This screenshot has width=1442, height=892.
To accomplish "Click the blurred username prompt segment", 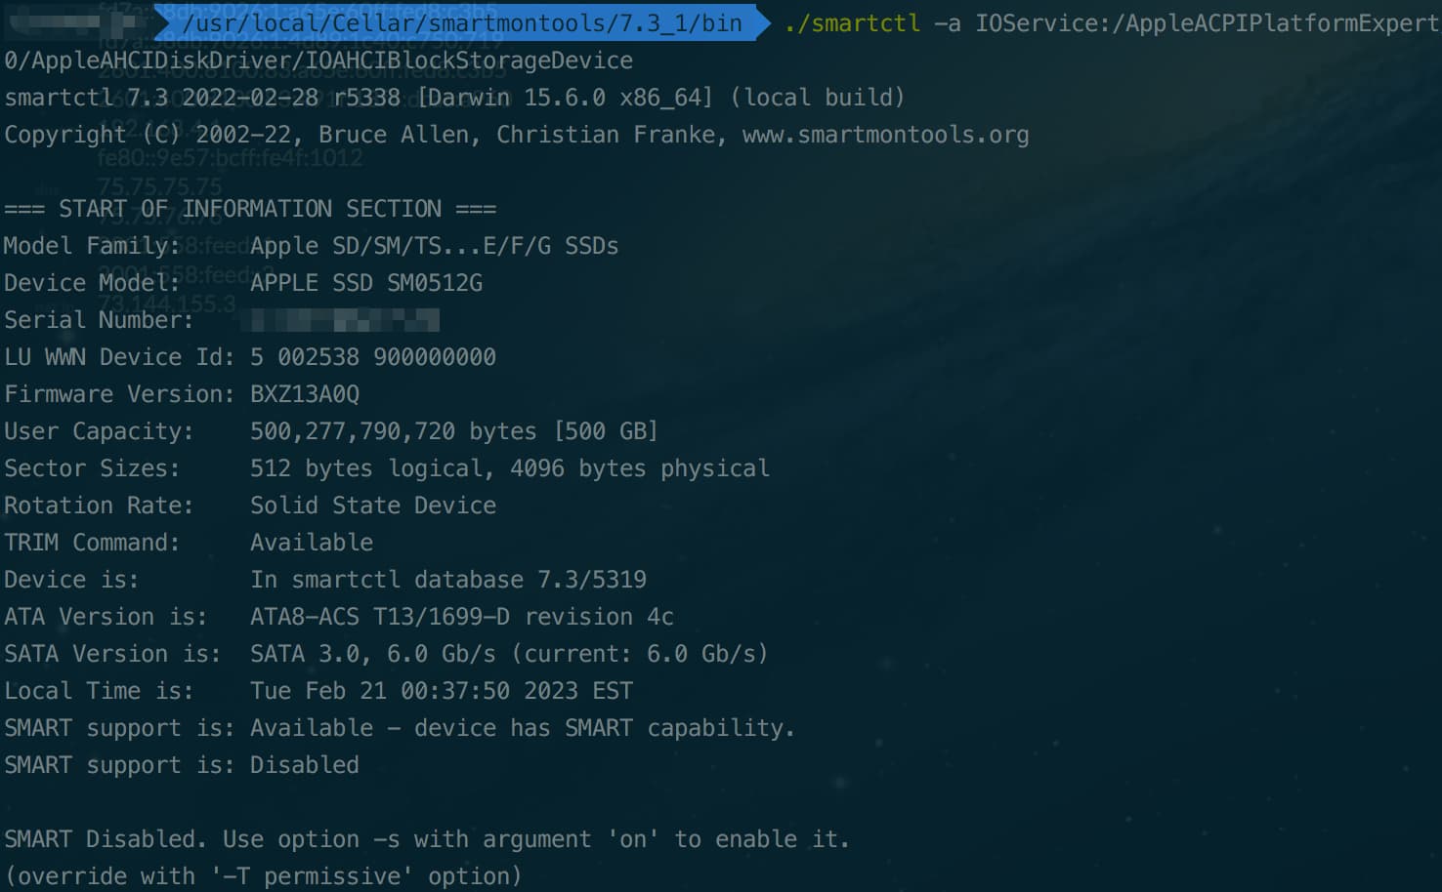I will 73,22.
